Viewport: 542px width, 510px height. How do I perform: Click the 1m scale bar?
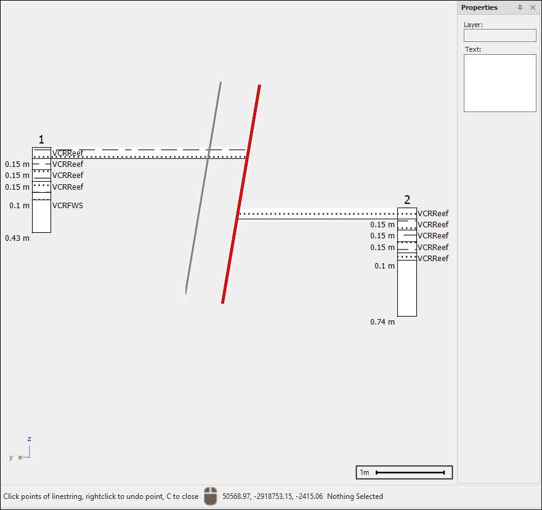click(x=404, y=472)
